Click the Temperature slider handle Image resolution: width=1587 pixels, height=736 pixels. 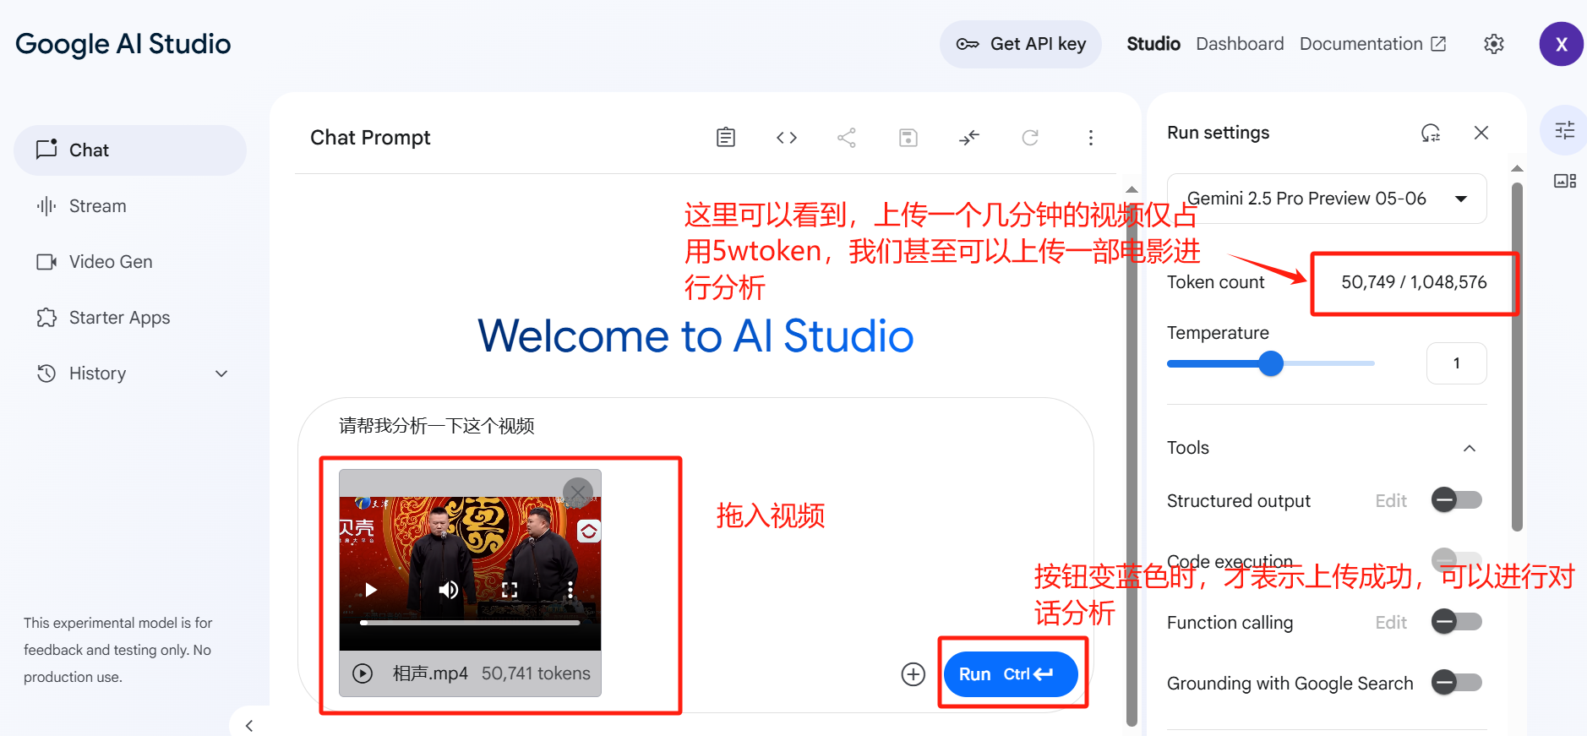click(1271, 363)
